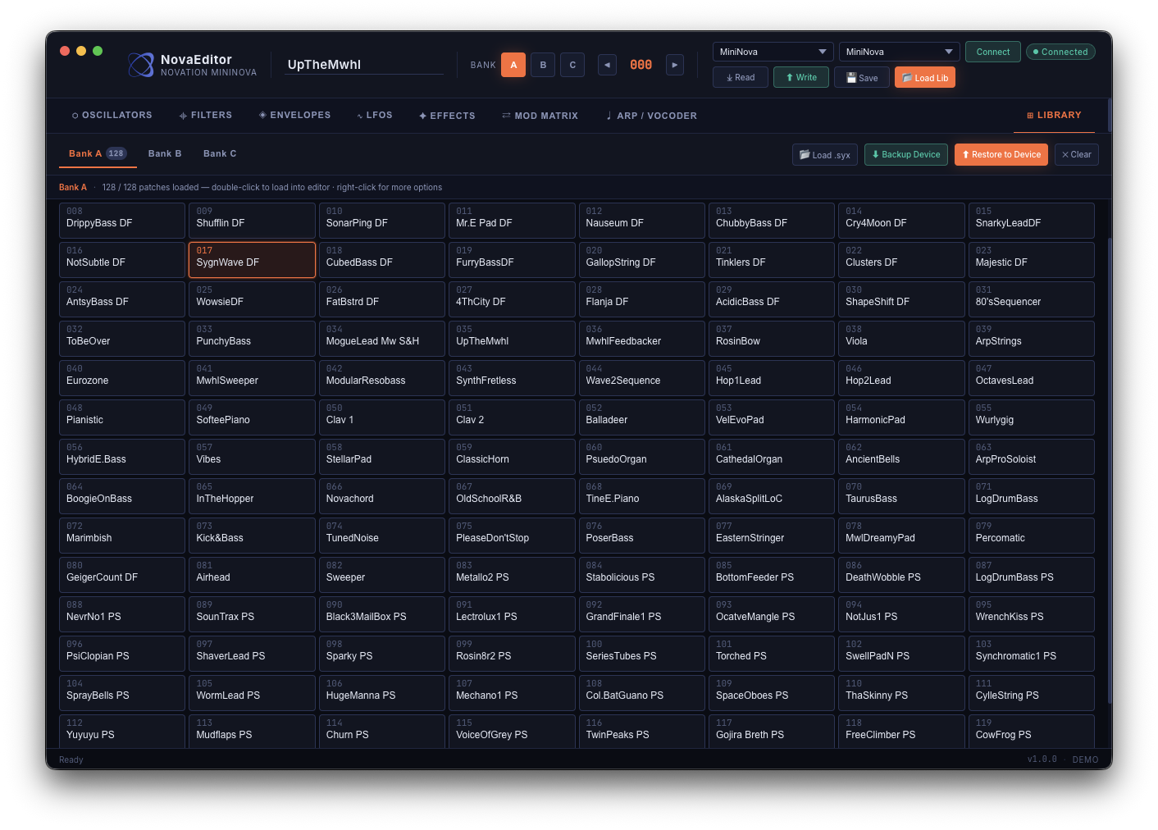Click the library vertical scrollbar
The image size is (1158, 830).
[x=1109, y=469]
